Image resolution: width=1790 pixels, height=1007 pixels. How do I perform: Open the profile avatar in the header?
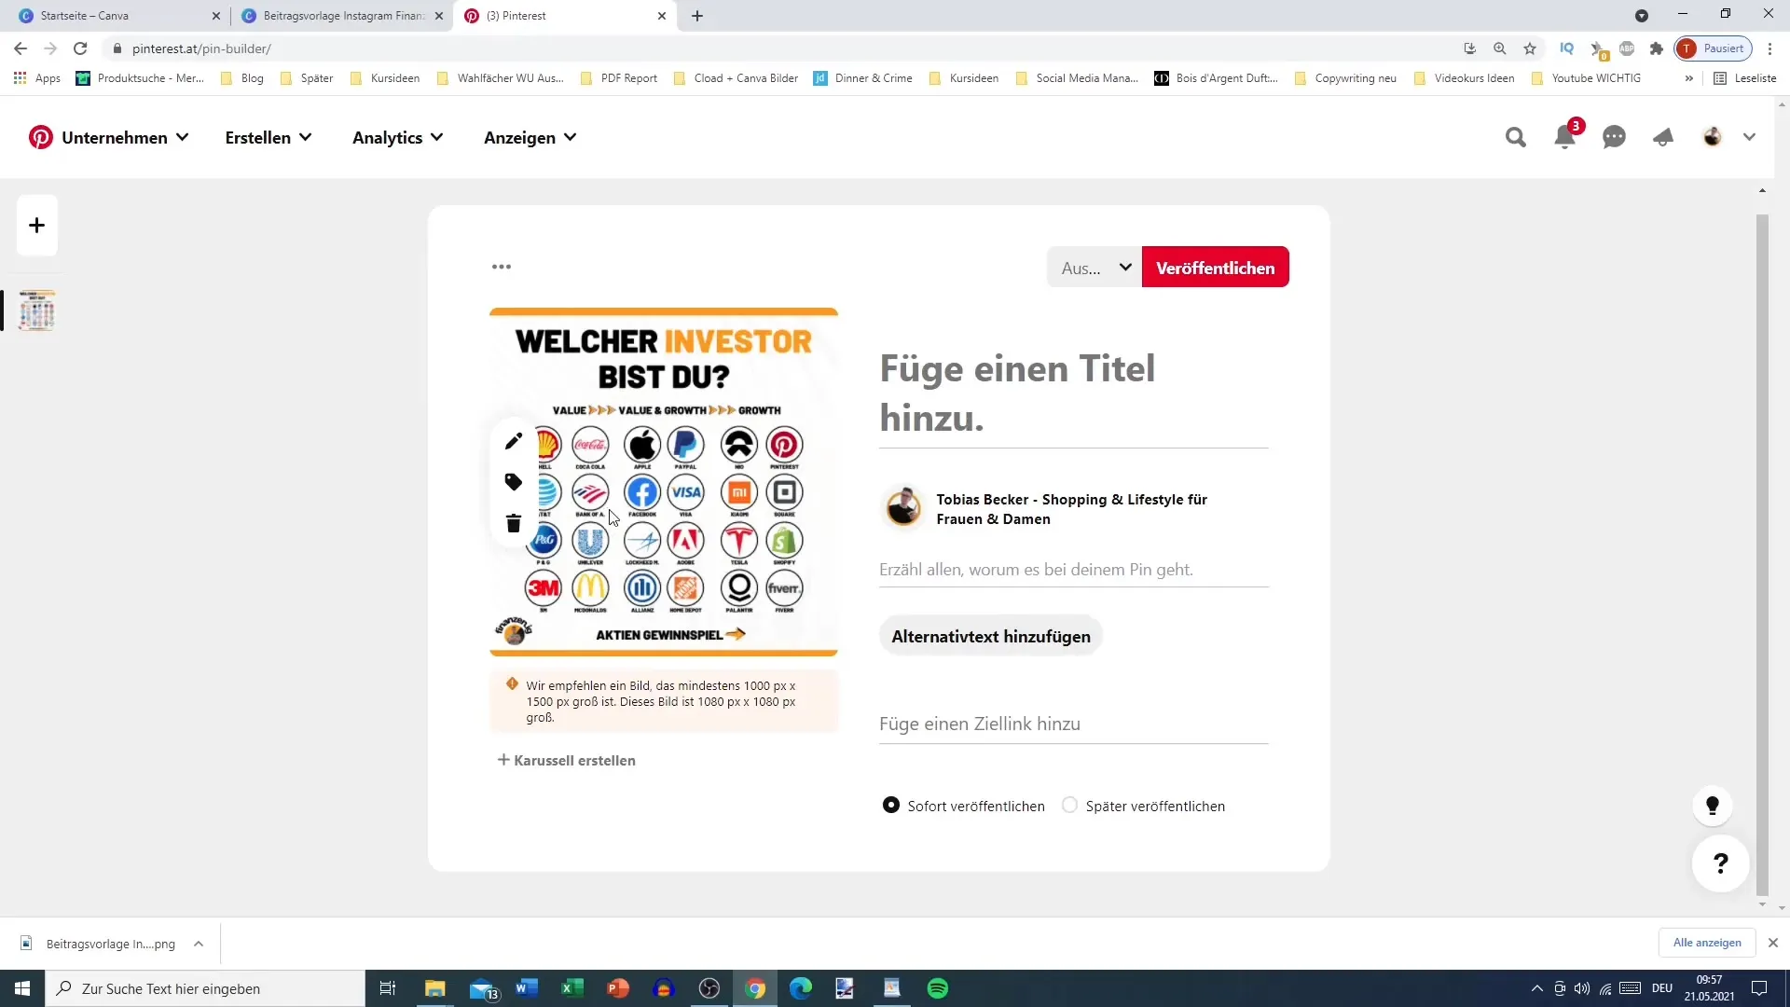[1713, 137]
